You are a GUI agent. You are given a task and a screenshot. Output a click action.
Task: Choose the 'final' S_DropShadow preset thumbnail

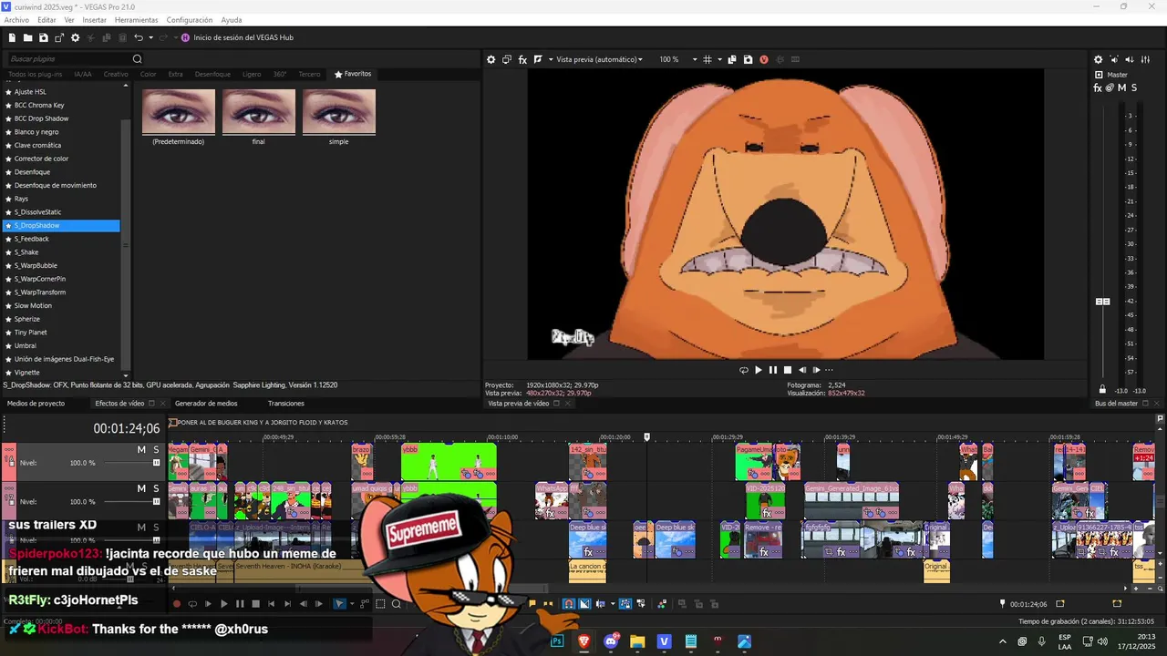259,111
